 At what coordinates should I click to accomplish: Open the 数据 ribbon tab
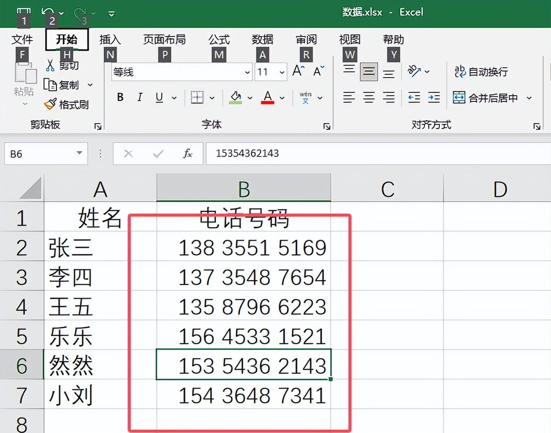tap(263, 40)
